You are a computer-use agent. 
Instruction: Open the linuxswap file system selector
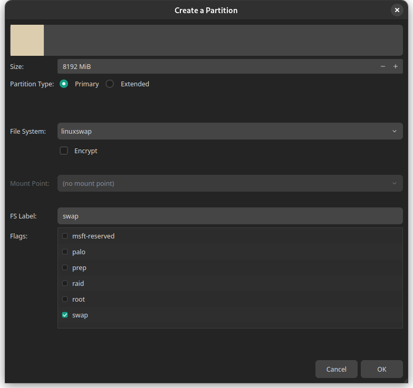(x=230, y=131)
